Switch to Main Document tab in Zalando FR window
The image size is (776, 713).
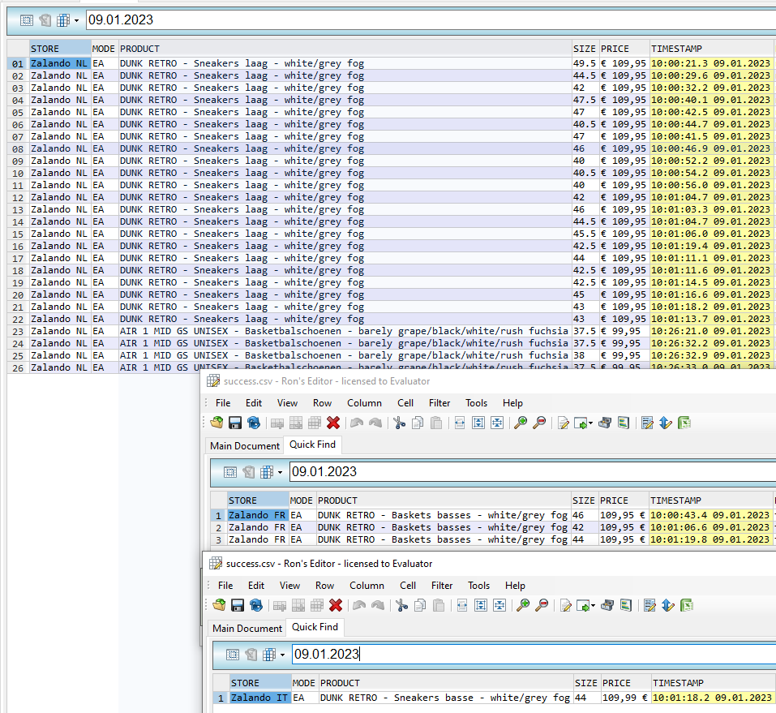point(245,445)
